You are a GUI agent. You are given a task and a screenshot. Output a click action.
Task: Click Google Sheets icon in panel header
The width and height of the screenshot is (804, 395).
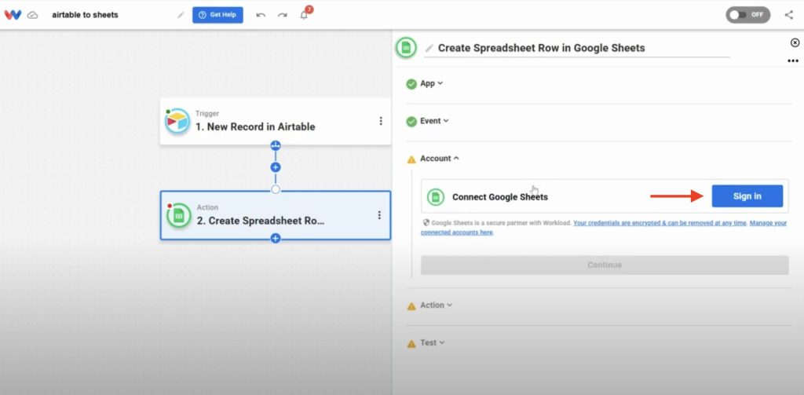click(406, 48)
